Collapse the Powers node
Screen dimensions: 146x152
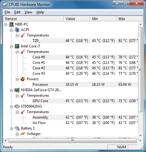17,80
